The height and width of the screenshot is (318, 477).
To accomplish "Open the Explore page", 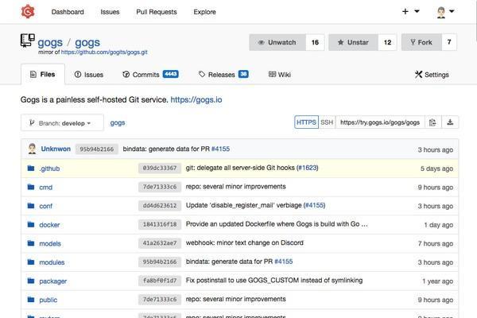I will click(205, 12).
